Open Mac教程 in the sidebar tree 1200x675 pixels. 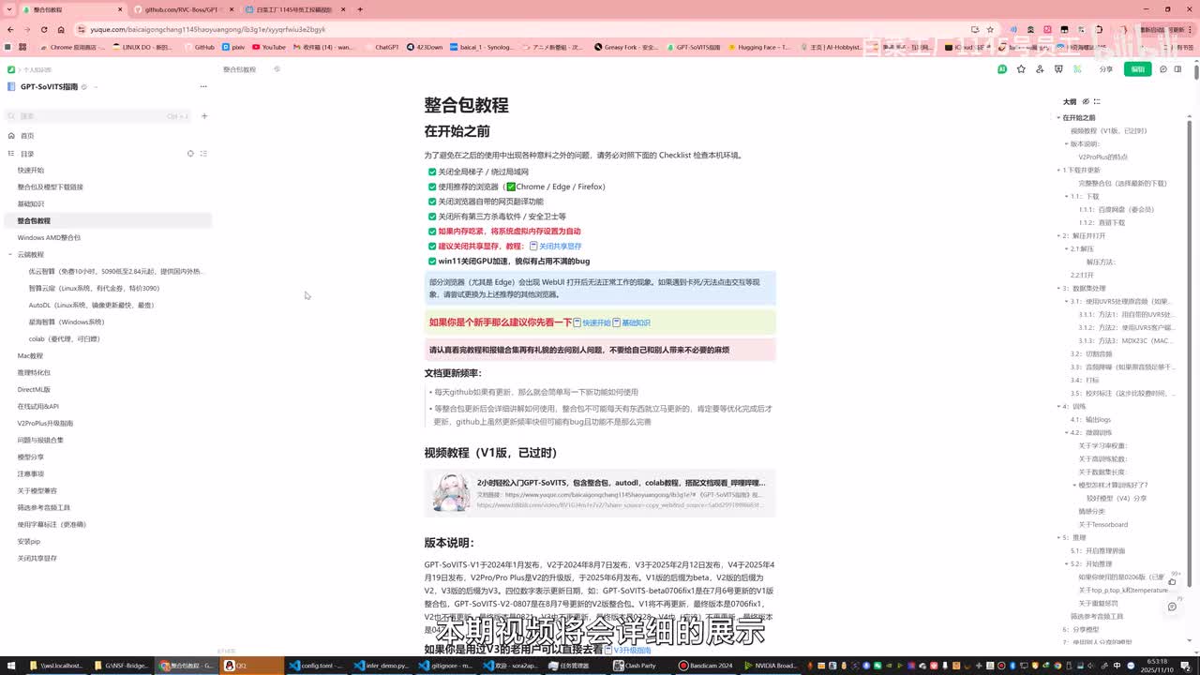pyautogui.click(x=30, y=355)
